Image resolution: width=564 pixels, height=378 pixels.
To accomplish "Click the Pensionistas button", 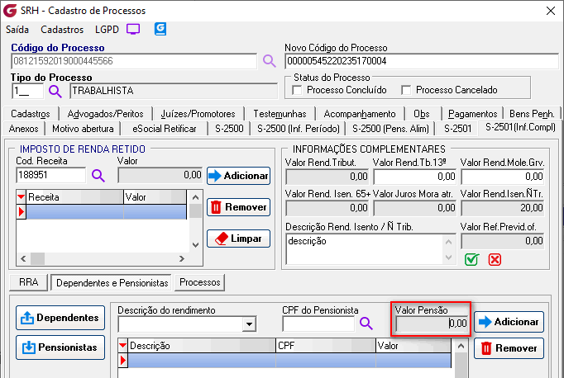I will coord(61,347).
